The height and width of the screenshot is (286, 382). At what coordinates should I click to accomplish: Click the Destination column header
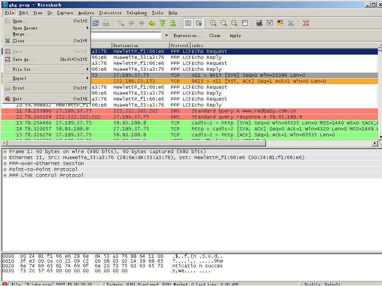click(x=141, y=45)
